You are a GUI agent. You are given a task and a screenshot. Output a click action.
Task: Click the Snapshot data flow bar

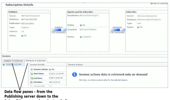pyautogui.click(x=59, y=30)
